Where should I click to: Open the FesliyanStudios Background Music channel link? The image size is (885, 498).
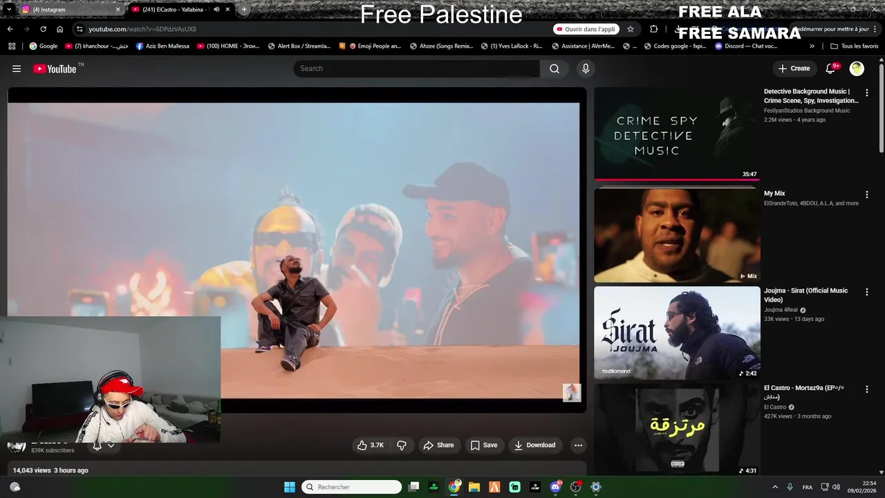pos(807,111)
